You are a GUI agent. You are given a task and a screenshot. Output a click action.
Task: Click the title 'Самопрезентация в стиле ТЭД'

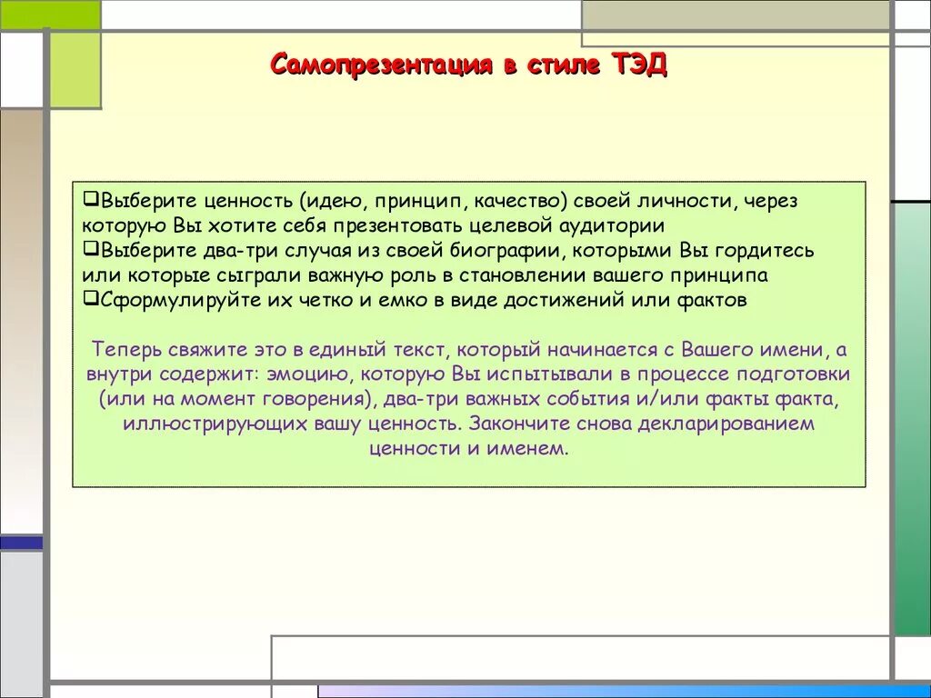[468, 65]
